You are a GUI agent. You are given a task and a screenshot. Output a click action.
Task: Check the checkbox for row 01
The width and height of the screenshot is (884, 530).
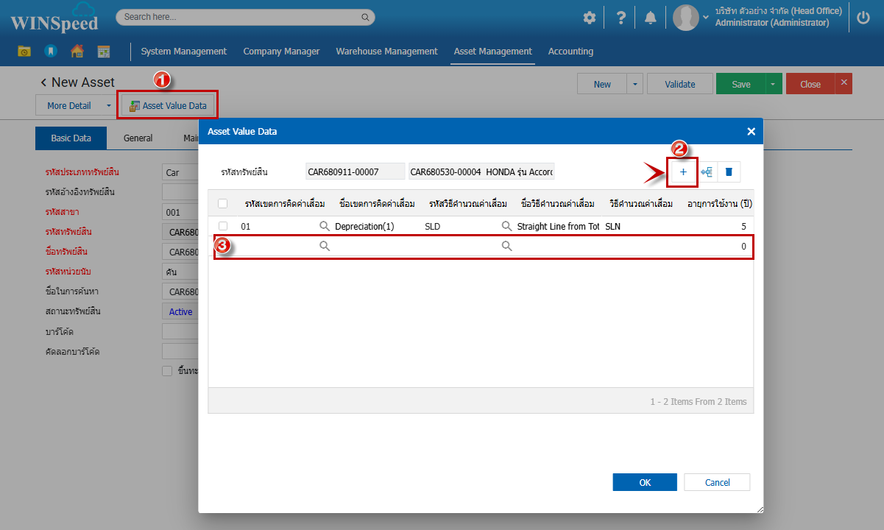[223, 226]
